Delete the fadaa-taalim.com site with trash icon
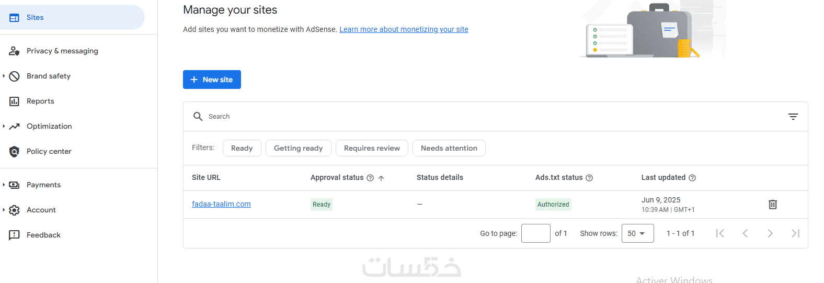 click(773, 205)
